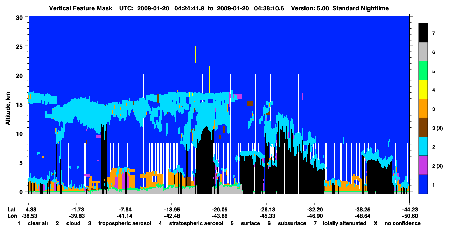Click the black color swatch labeled 7
455x233 pixels.
[423, 33]
